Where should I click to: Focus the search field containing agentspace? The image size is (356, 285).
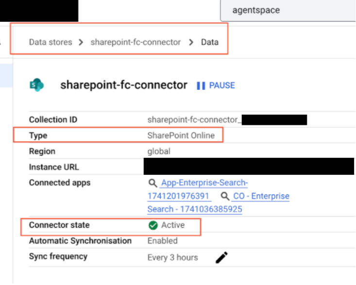287,10
